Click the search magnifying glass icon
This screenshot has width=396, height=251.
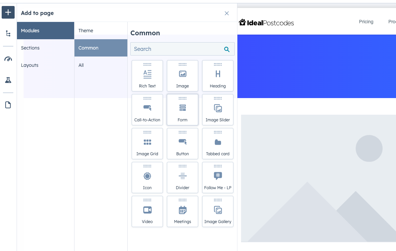227,49
